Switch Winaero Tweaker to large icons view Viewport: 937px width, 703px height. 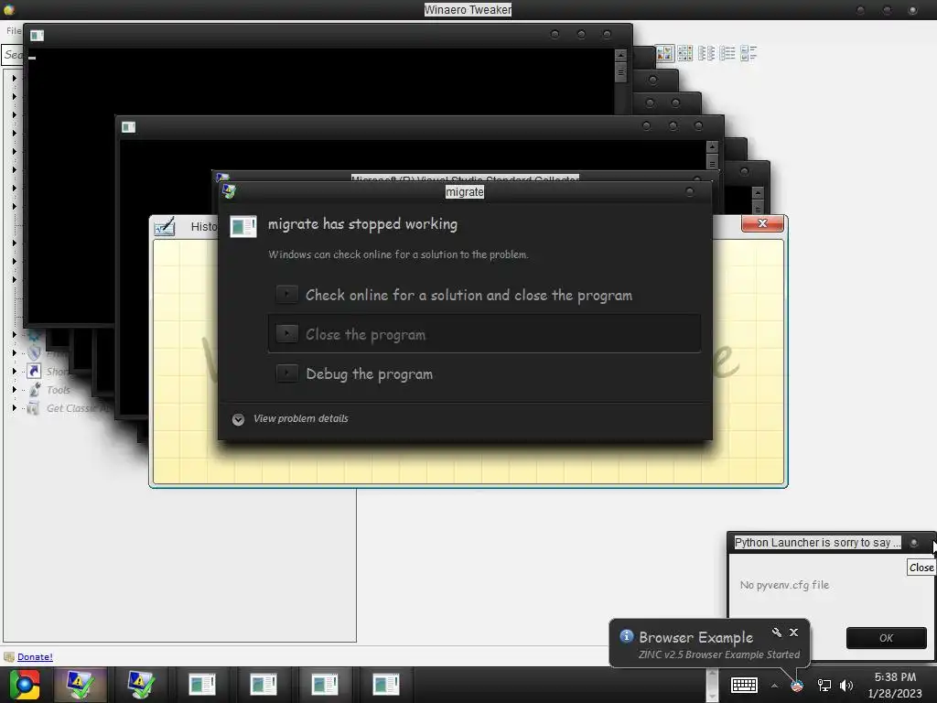(x=664, y=53)
